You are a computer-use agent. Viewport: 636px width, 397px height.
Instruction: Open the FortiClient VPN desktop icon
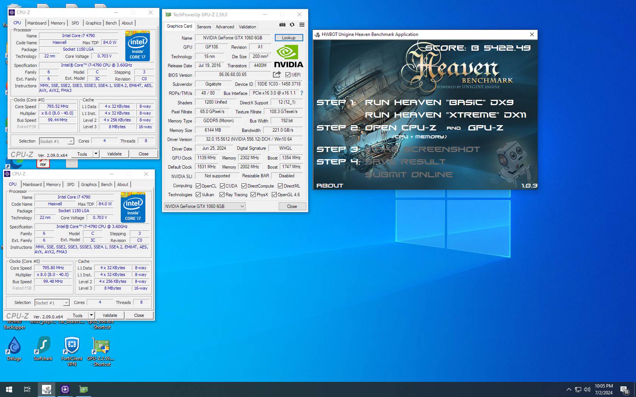[x=72, y=351]
